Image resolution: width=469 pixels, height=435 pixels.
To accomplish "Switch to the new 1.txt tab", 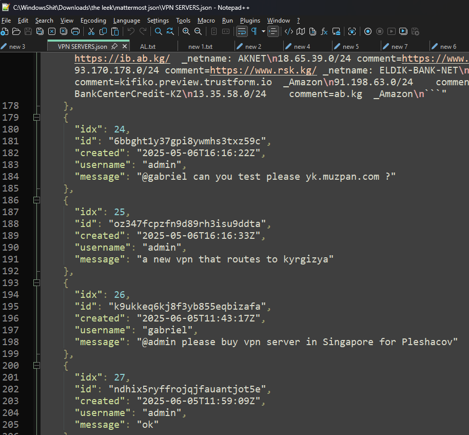I will (201, 47).
